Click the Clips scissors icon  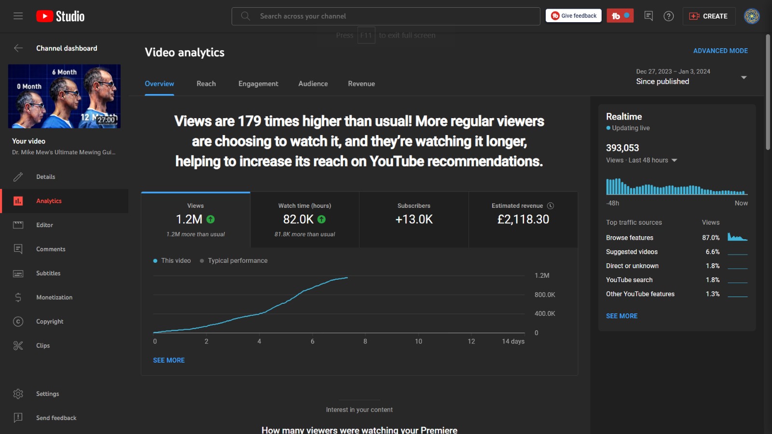[x=18, y=346]
